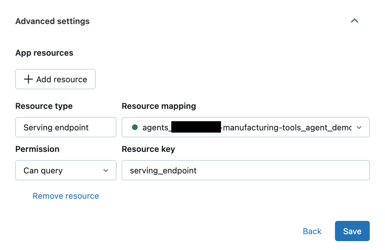
Task: Click the Save button
Action: (352, 231)
